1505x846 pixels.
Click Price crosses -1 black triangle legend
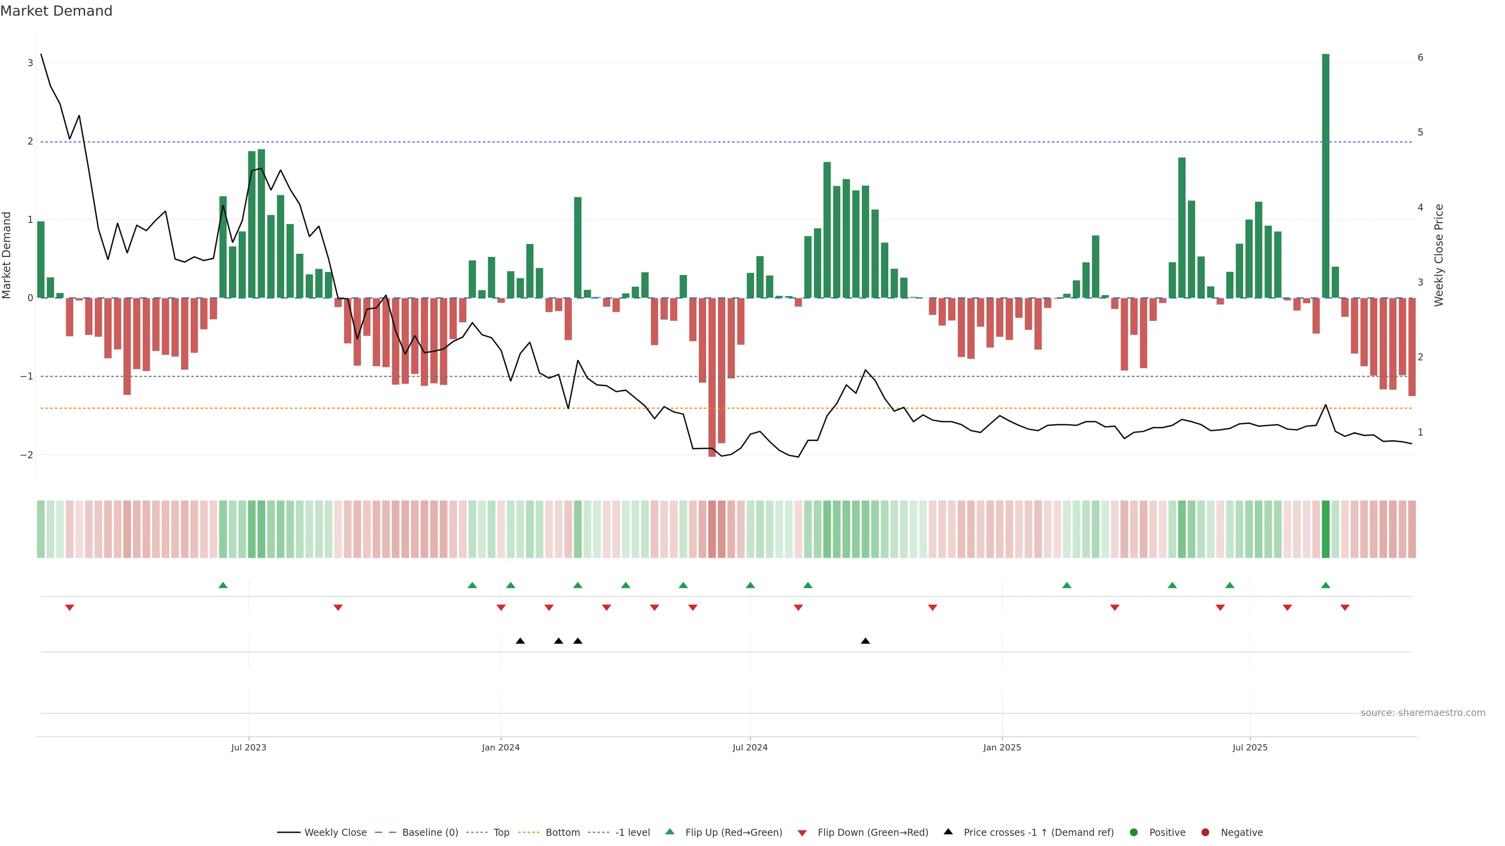point(948,832)
